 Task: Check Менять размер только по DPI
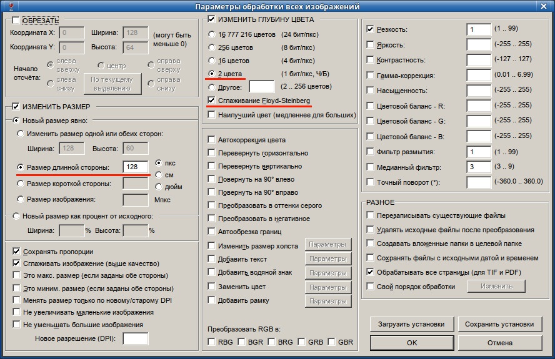pos(16,300)
